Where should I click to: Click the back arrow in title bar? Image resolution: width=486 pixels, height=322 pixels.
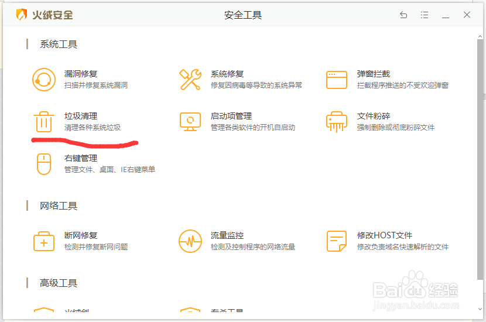click(x=403, y=15)
